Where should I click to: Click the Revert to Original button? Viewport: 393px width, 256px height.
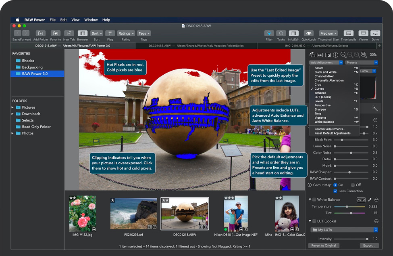click(324, 246)
